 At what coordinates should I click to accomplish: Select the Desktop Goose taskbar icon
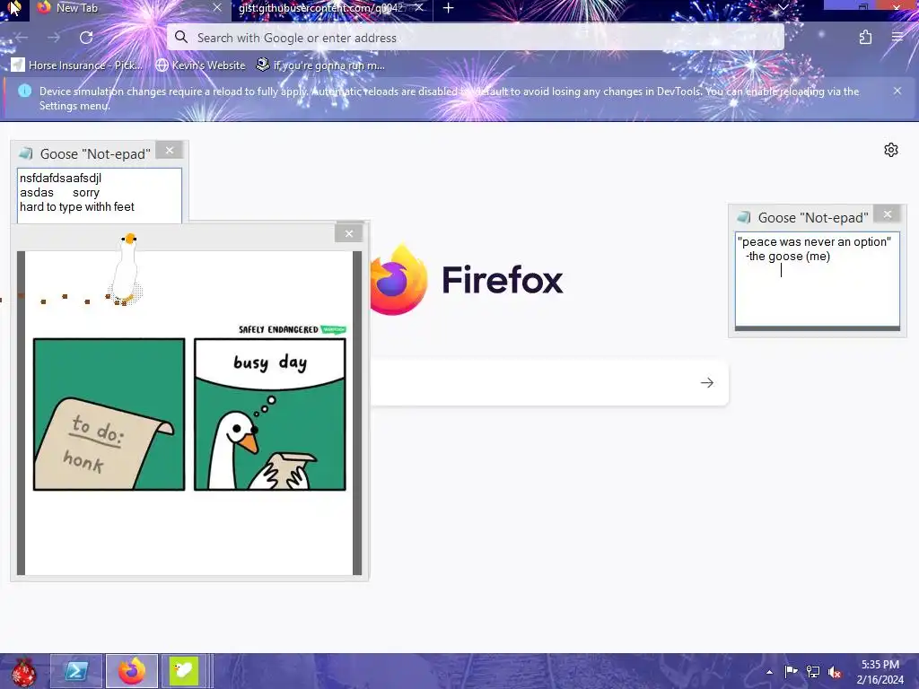click(183, 671)
